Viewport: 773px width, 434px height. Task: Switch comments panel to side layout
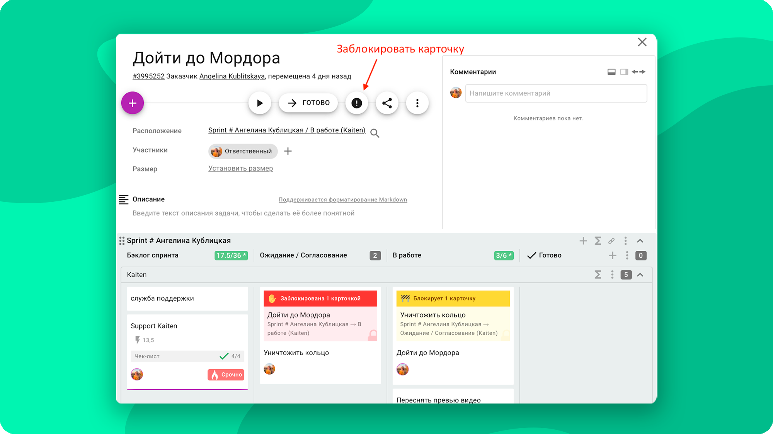624,72
